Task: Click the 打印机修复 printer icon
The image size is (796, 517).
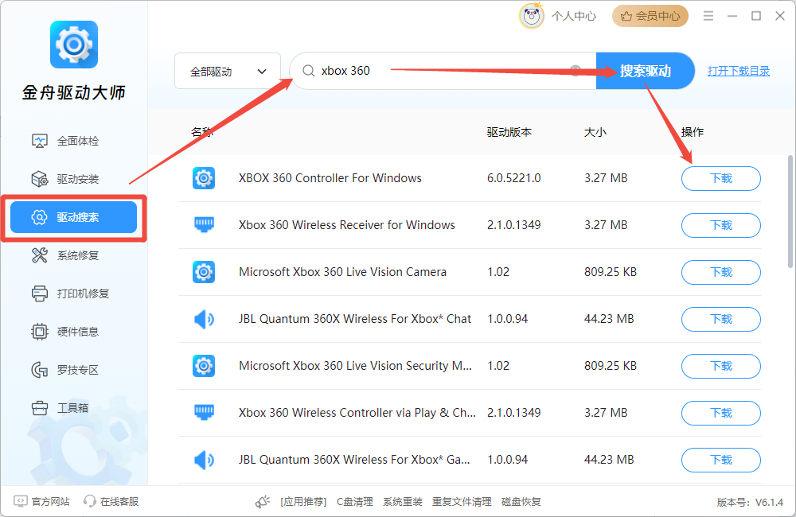Action: (40, 293)
